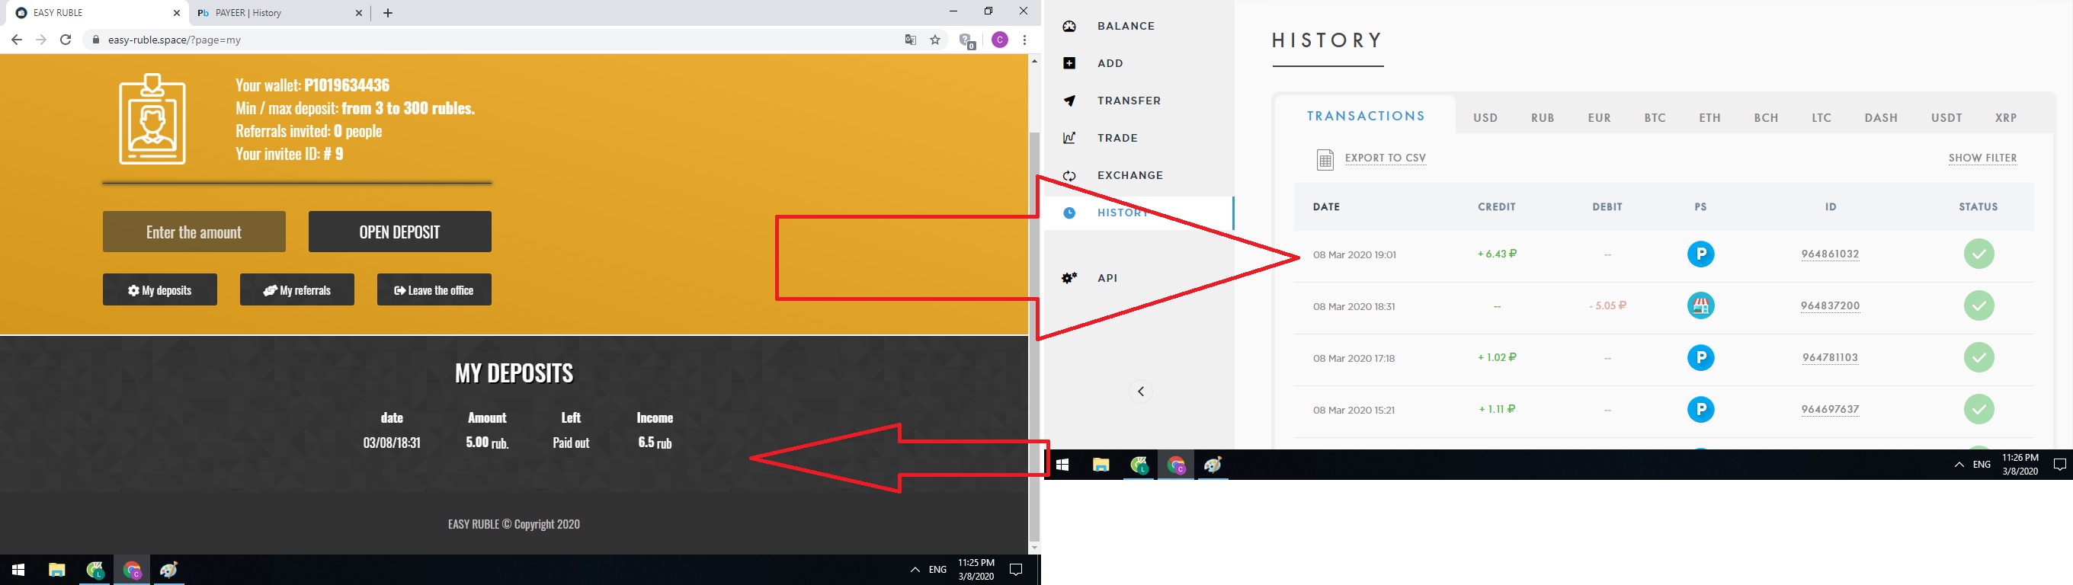The width and height of the screenshot is (2073, 585).
Task: Select the ETH currency tab
Action: (1710, 117)
